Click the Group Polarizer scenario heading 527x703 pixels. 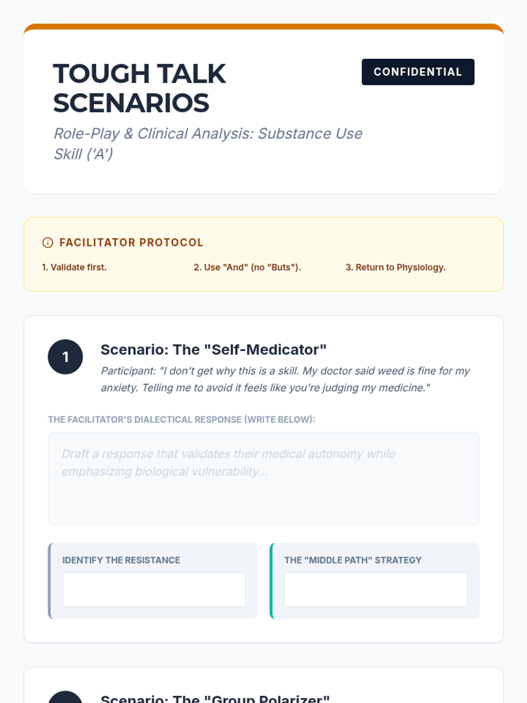(x=215, y=699)
